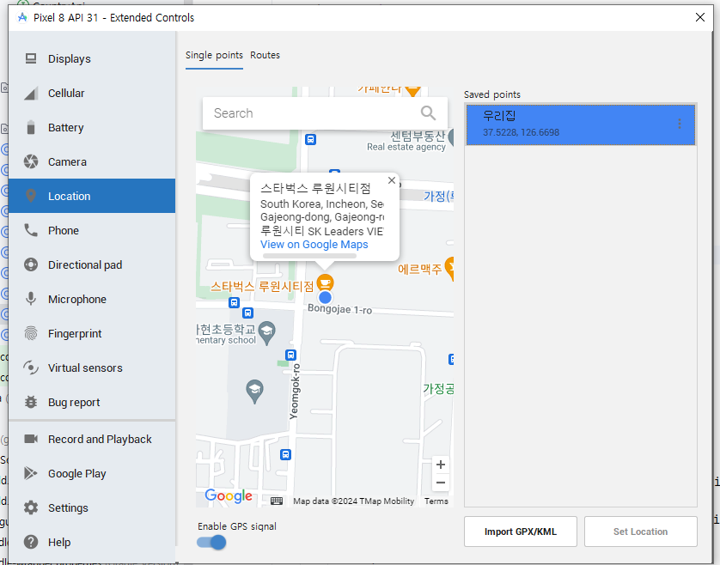The image size is (720, 565).
Task: Click the Bug report icon
Action: tap(31, 402)
